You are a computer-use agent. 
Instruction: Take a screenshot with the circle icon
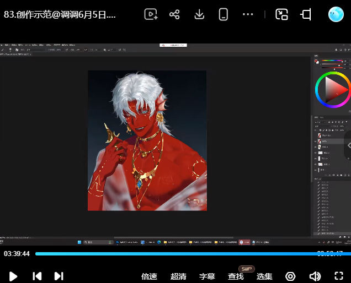tap(290, 276)
